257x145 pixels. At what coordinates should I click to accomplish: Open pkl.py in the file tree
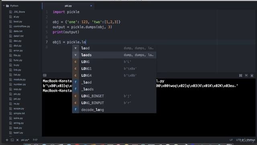(17, 99)
